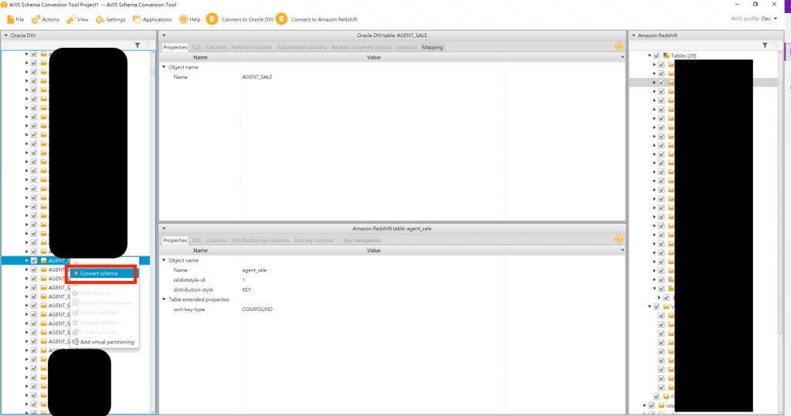Choose Hide schema in the context menu
The height and width of the screenshot is (416, 791).
pos(103,293)
